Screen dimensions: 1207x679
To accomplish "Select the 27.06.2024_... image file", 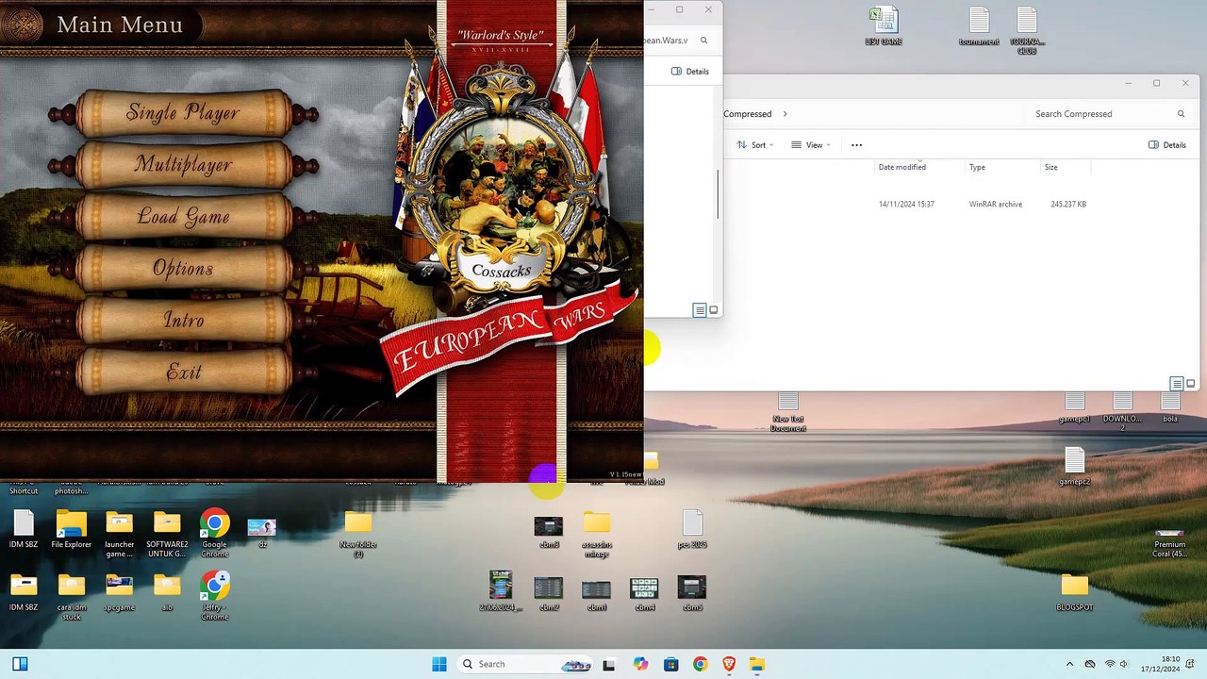I will (501, 591).
